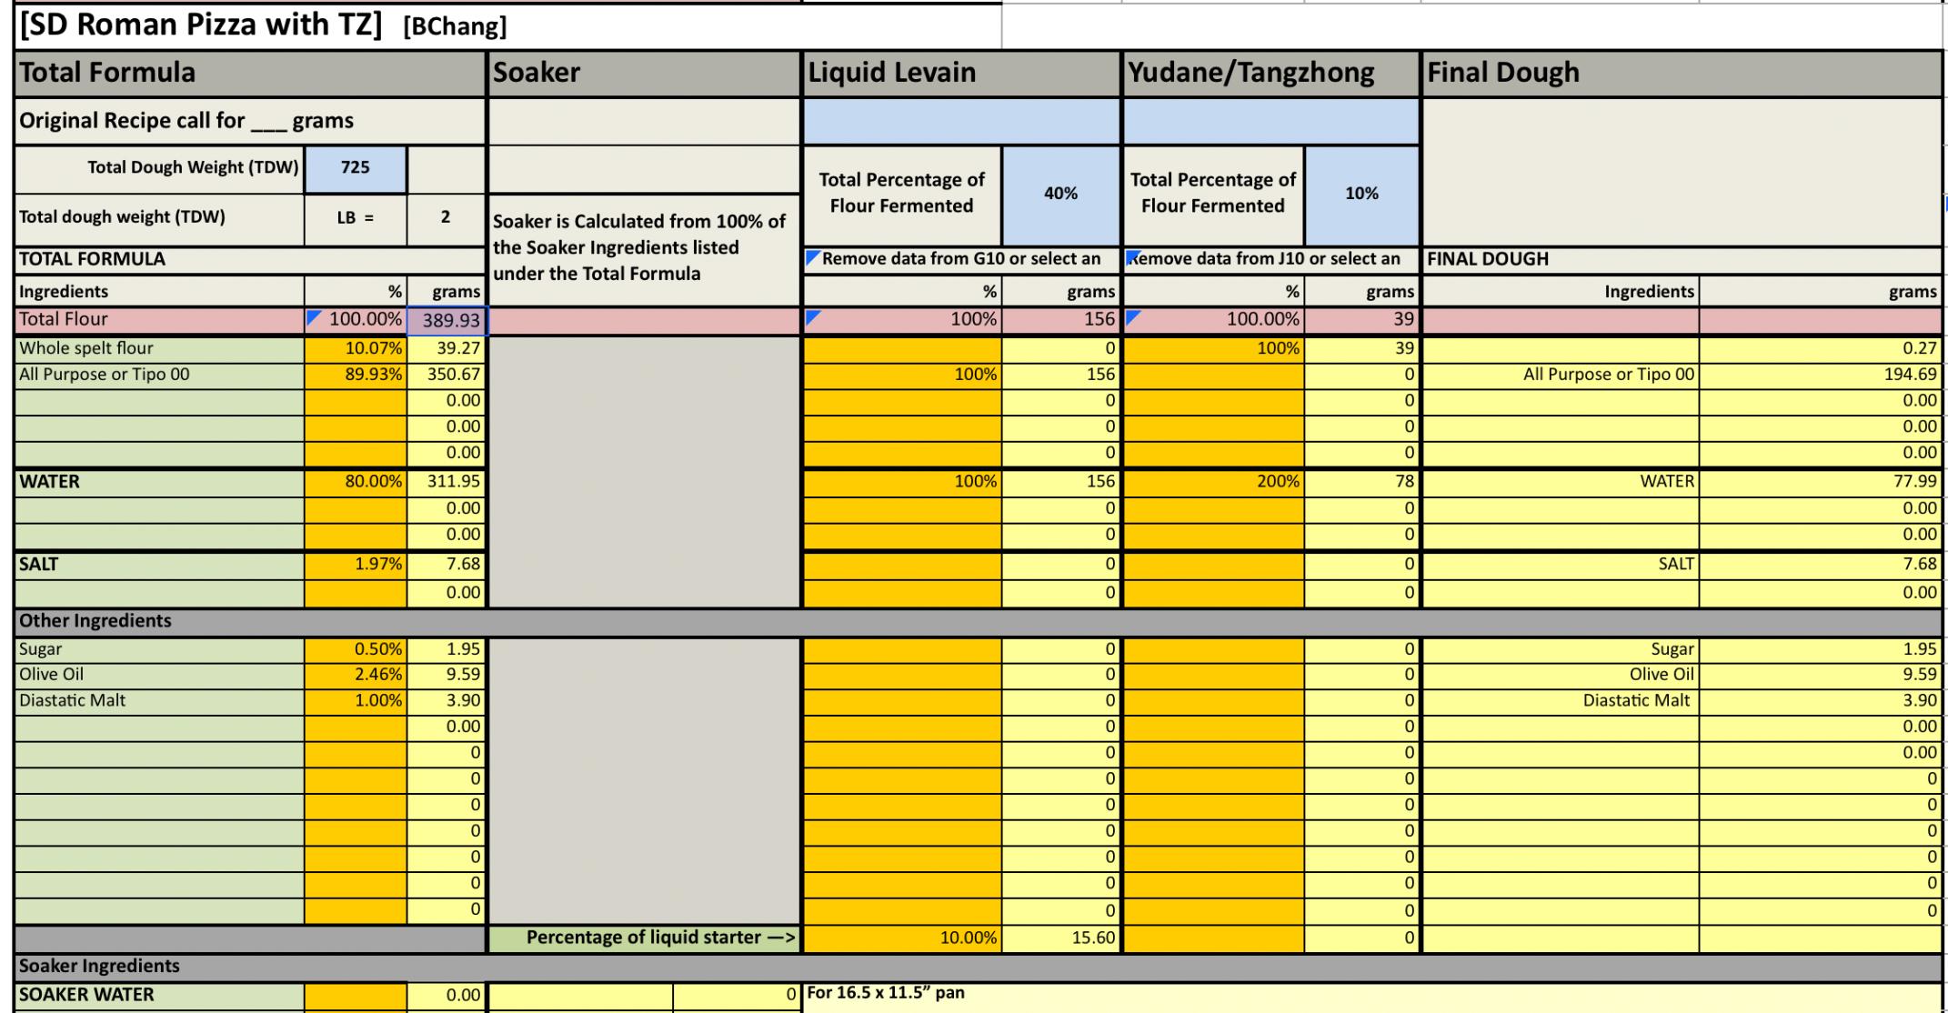Click the Yudane water 200% cell
This screenshot has width=1948, height=1013.
coord(1213,482)
